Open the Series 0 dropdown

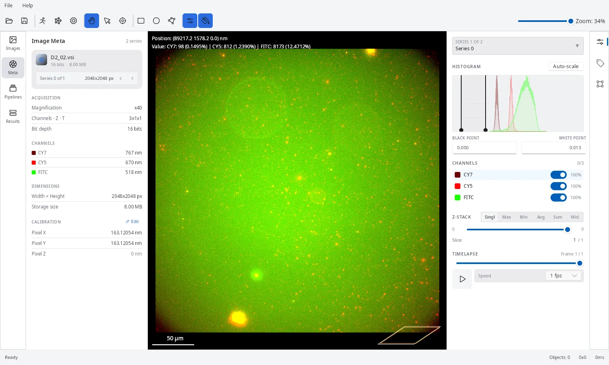point(518,46)
